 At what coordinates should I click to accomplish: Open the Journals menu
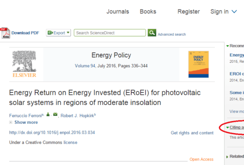coord(117,12)
